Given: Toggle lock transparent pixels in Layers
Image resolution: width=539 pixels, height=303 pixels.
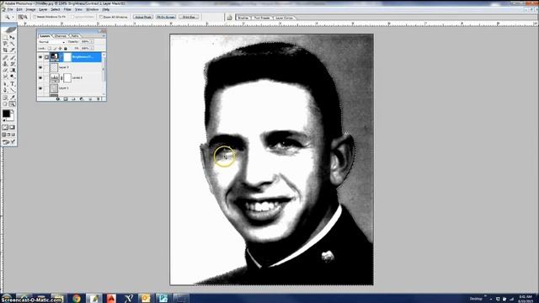Looking at the screenshot, I should [50, 49].
